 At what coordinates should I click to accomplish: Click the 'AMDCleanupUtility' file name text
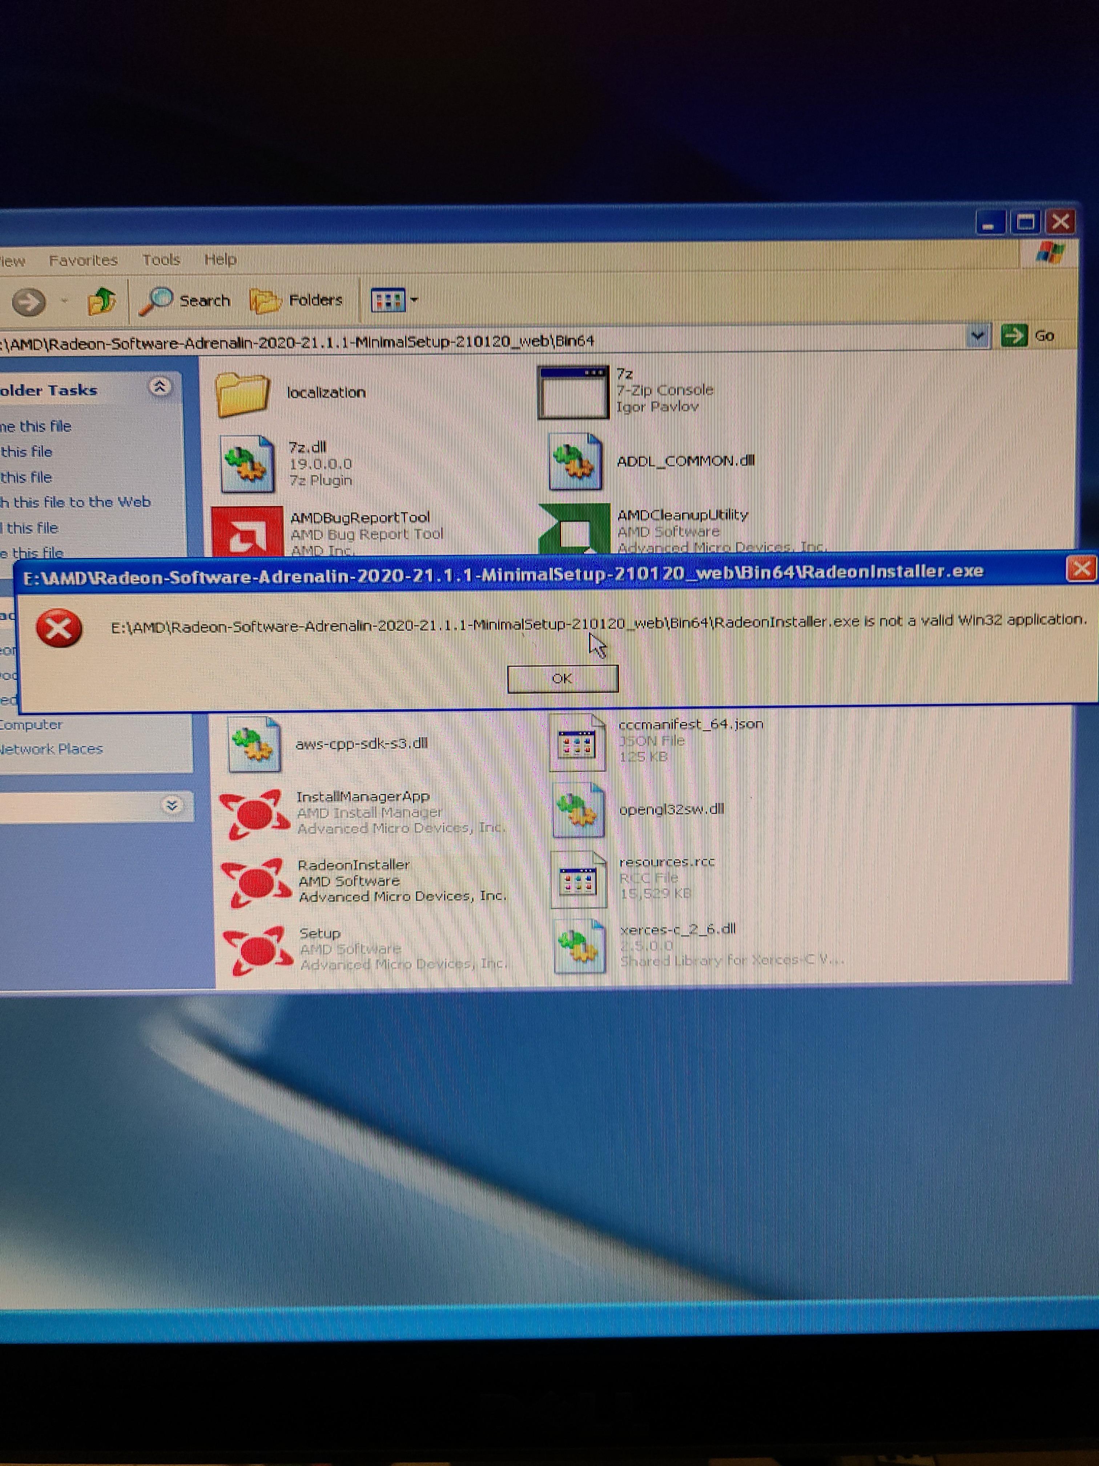click(x=683, y=515)
